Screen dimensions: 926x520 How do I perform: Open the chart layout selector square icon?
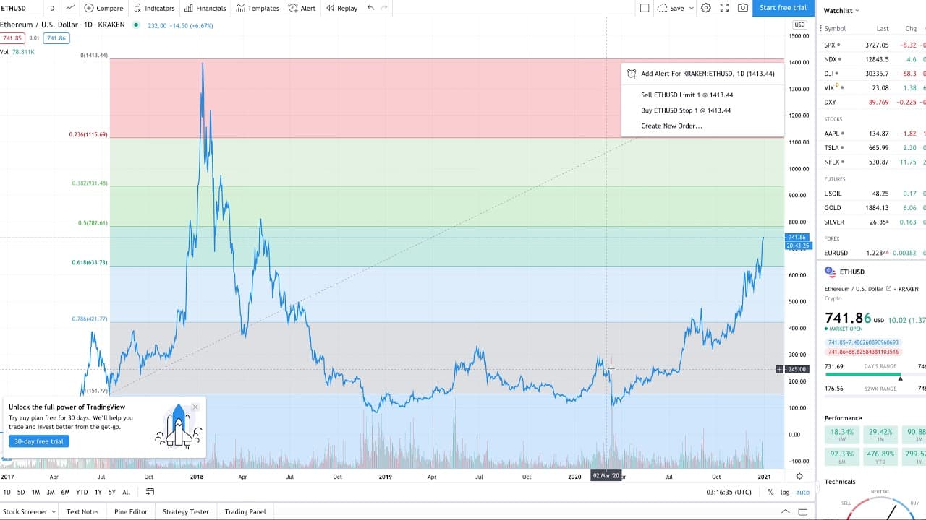click(645, 8)
